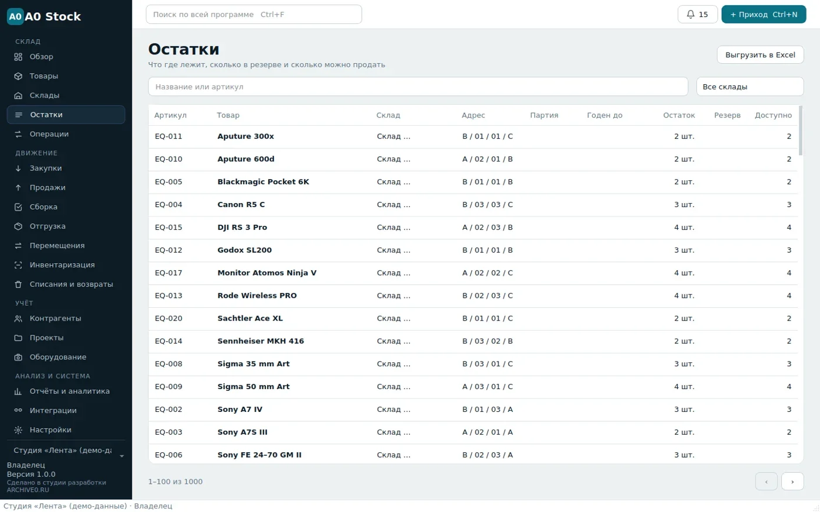
Task: Focus the global search field
Action: click(x=254, y=15)
